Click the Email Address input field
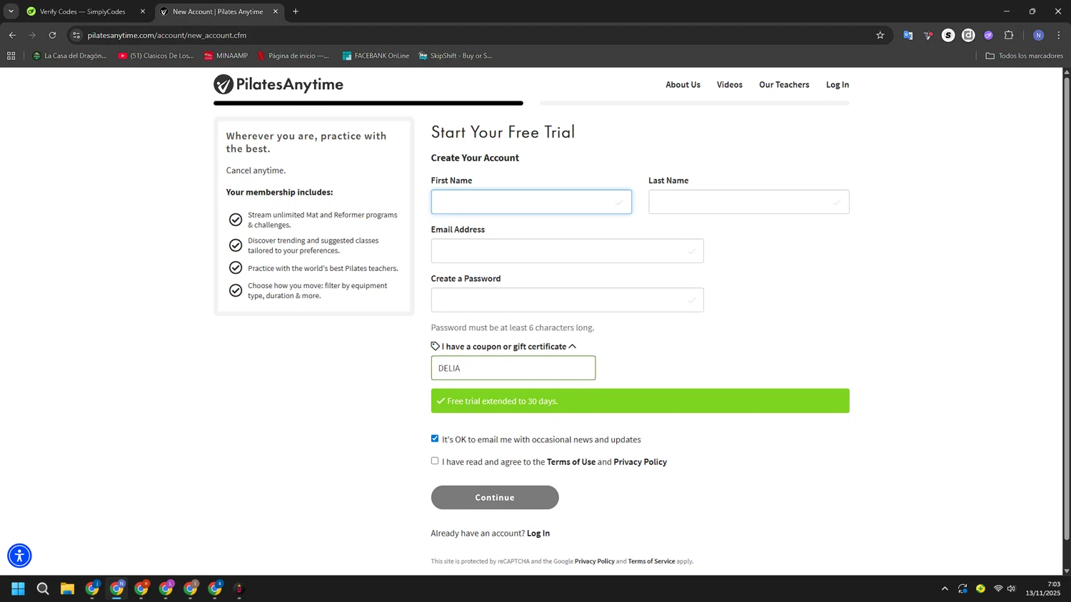Viewport: 1071px width, 602px height. click(568, 251)
